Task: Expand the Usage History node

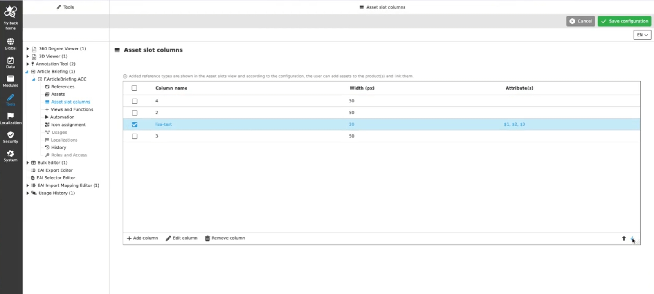Action: click(x=27, y=193)
